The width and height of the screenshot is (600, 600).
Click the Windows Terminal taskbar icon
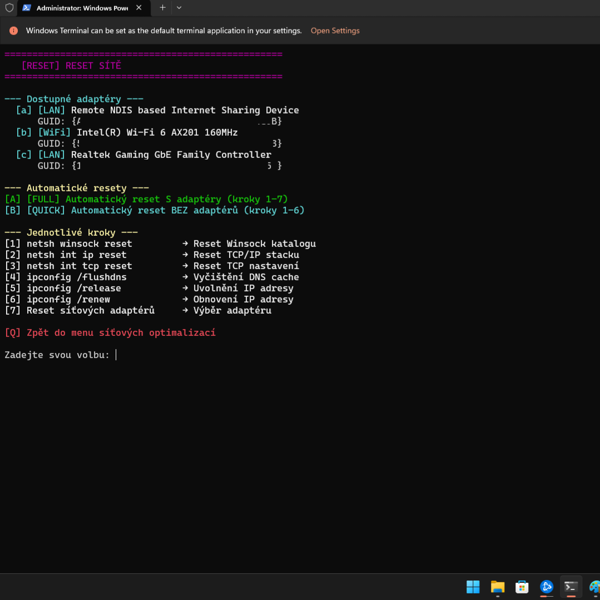(x=571, y=587)
